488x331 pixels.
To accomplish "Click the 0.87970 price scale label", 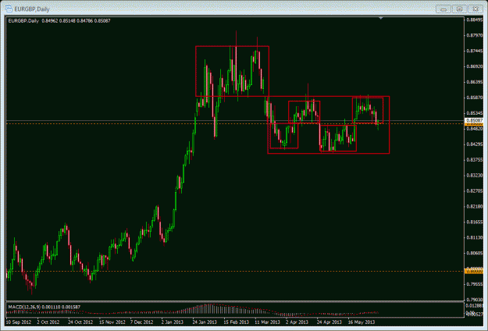I will (474, 35).
